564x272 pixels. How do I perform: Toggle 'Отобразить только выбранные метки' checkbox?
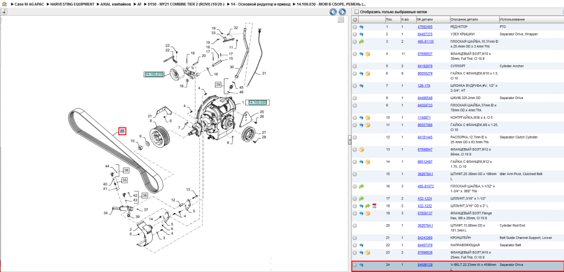tap(356, 12)
